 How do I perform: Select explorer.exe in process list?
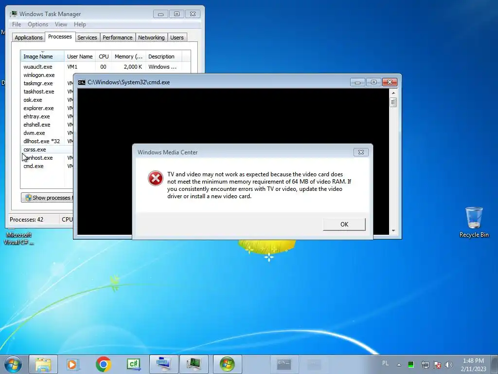(x=47, y=108)
